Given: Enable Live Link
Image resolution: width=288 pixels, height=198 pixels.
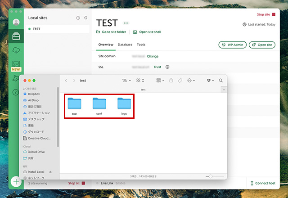Looking at the screenshot, I should 120,183.
